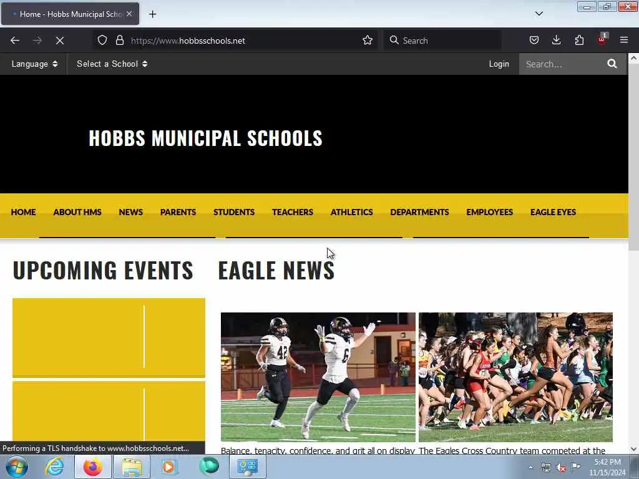View site security via the padlock icon
The width and height of the screenshot is (639, 479).
119,41
